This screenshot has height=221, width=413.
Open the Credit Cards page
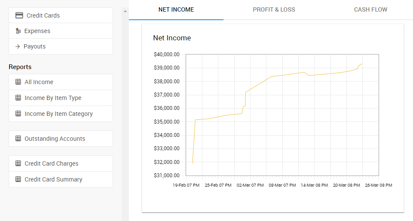pyautogui.click(x=43, y=15)
